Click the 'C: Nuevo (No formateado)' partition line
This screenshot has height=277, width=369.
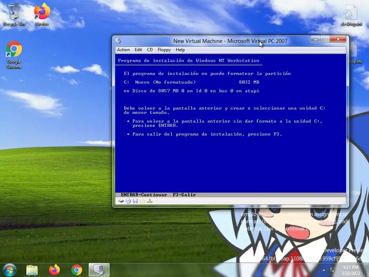tap(160, 82)
